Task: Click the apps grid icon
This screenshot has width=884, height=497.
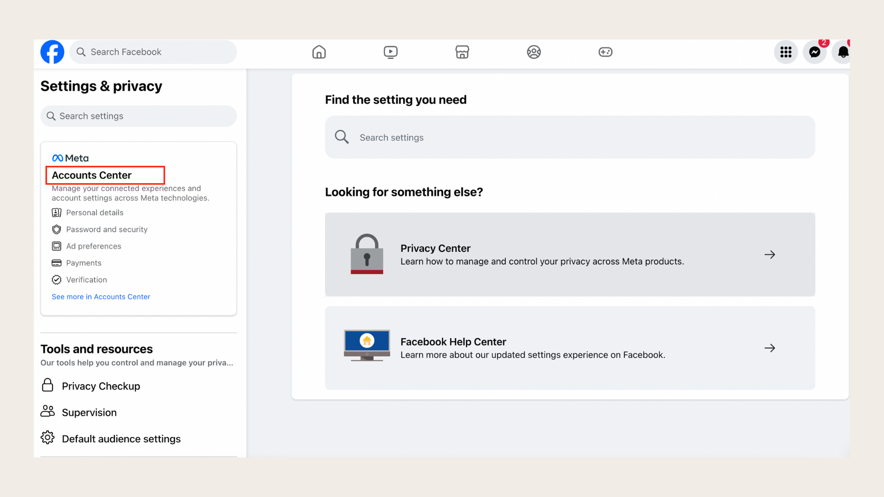Action: 785,52
